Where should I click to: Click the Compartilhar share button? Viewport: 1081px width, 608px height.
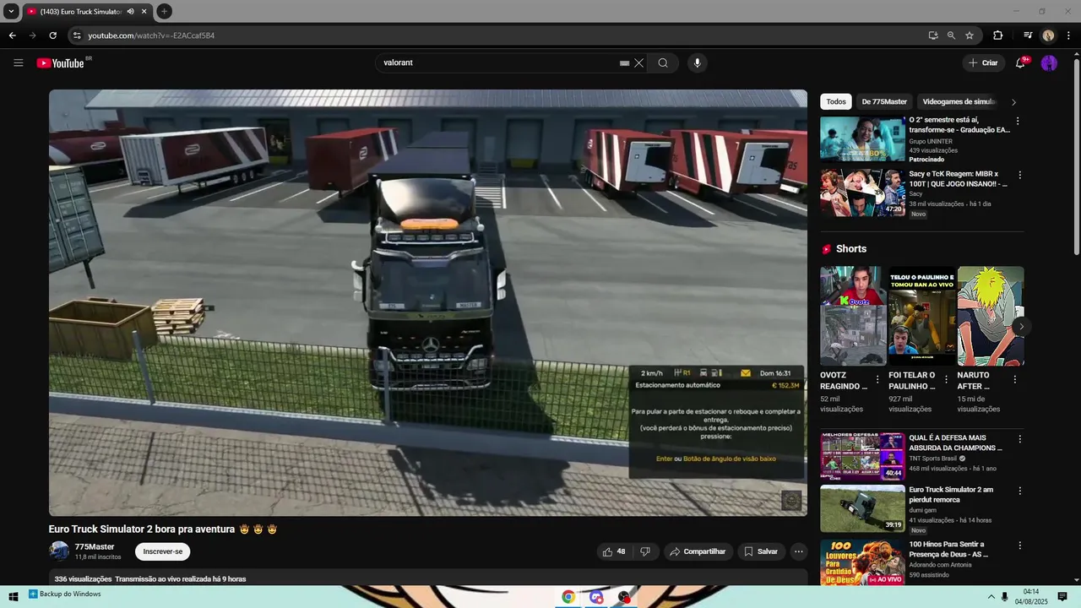[698, 551]
